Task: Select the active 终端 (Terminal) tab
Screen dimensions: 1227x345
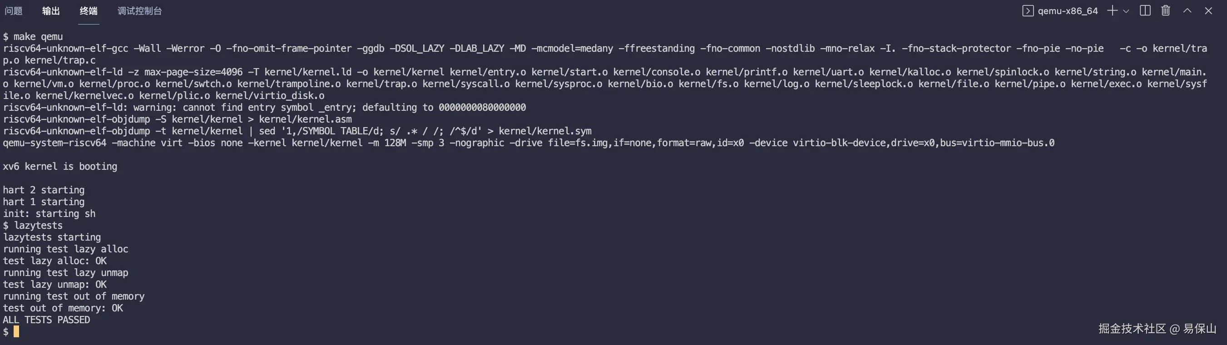Action: [x=88, y=10]
